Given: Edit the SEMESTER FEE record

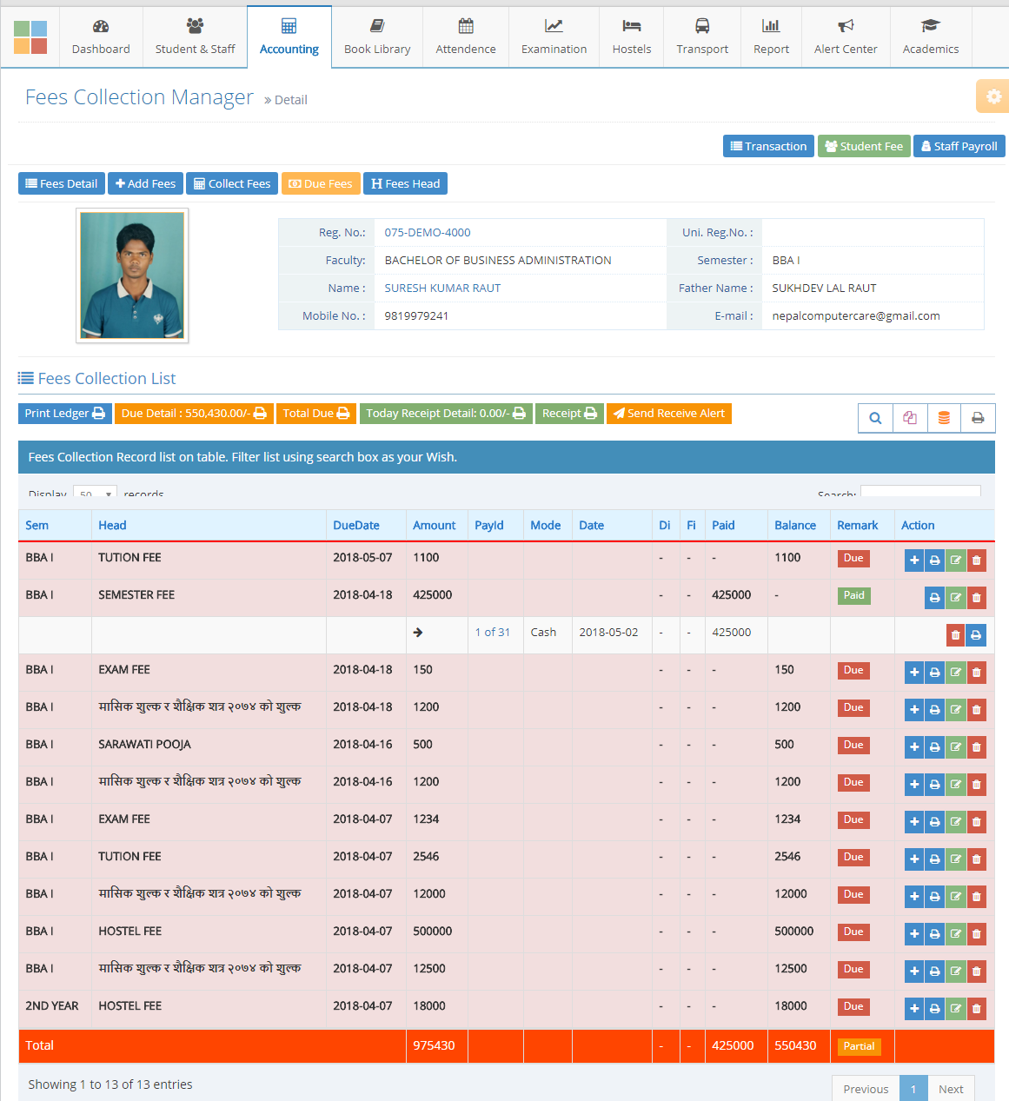Looking at the screenshot, I should [955, 598].
